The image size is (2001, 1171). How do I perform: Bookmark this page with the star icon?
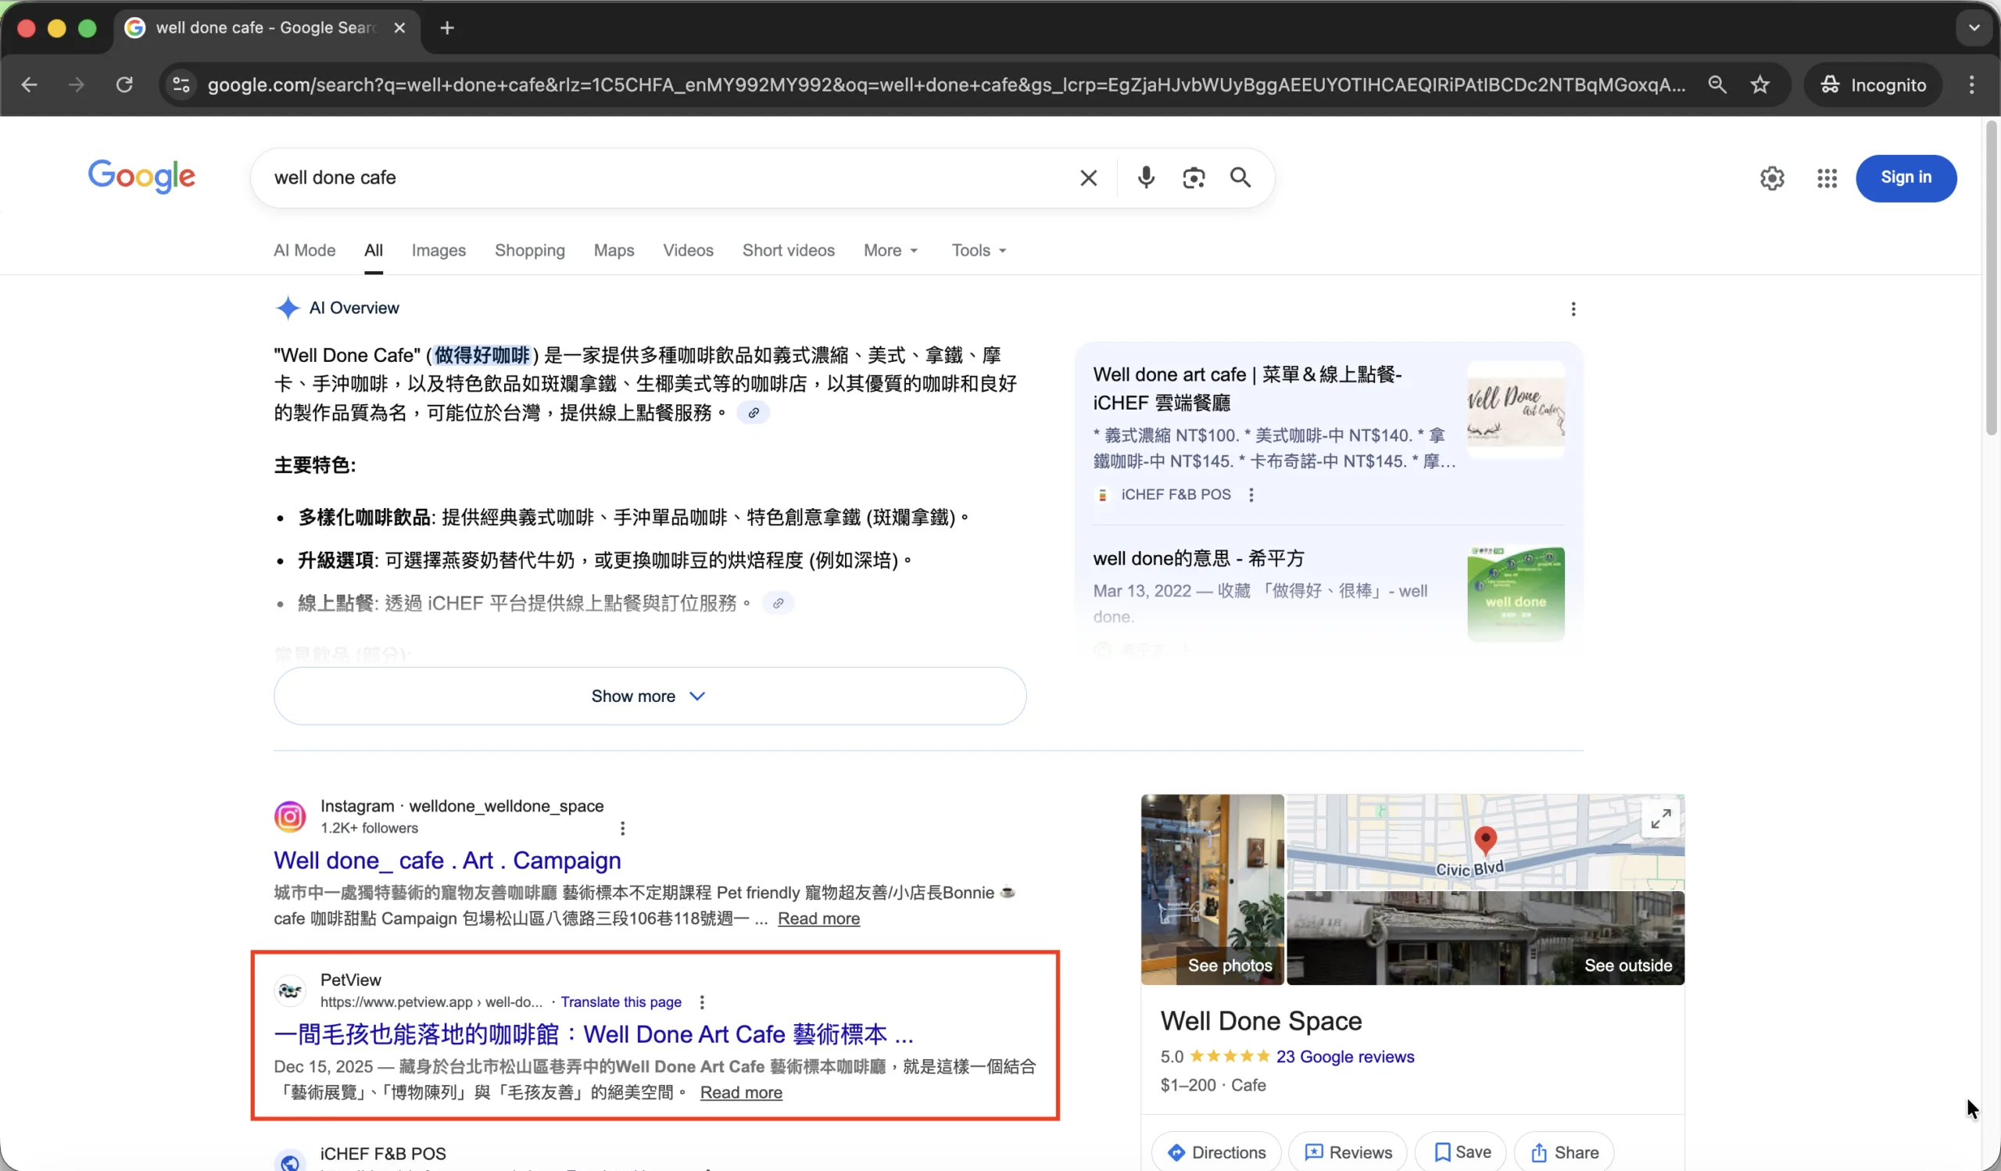coord(1759,85)
